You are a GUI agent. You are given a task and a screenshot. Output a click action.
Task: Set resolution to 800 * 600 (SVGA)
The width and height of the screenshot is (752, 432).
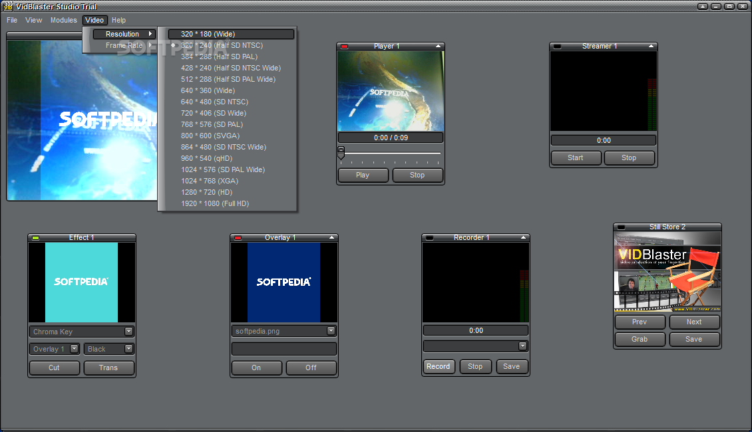(x=231, y=136)
